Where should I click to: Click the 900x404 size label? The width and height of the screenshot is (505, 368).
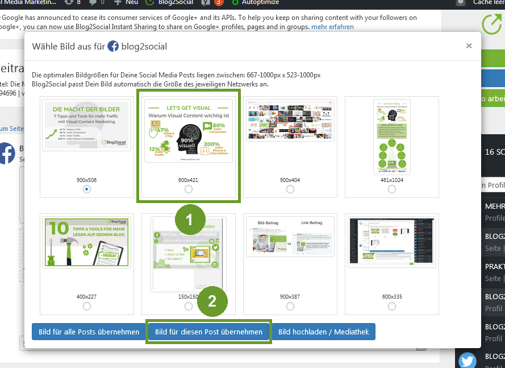pos(290,180)
